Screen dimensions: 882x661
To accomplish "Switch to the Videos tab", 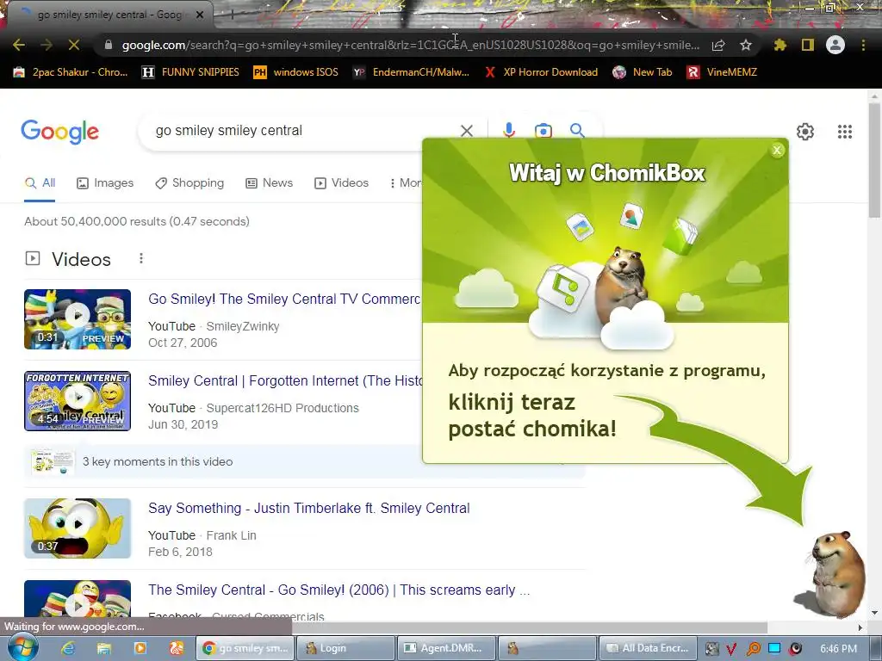I will pyautogui.click(x=341, y=183).
